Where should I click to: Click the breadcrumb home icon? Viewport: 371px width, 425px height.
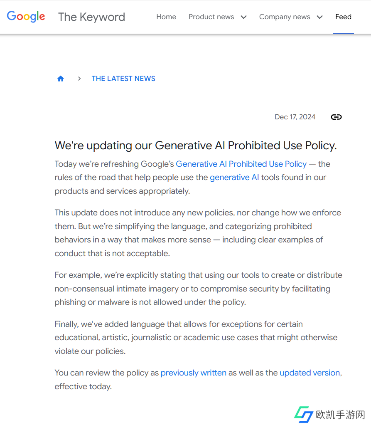click(61, 79)
